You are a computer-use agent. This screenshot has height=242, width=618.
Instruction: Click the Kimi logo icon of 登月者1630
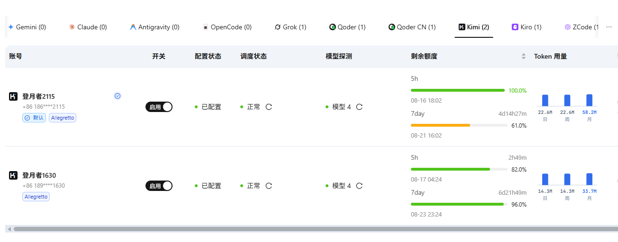pyautogui.click(x=13, y=175)
